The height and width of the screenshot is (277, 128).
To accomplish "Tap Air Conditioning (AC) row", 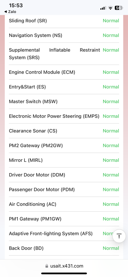I will tap(64, 204).
